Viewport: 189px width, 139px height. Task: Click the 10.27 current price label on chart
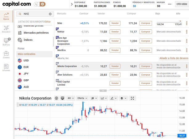coord(182,136)
